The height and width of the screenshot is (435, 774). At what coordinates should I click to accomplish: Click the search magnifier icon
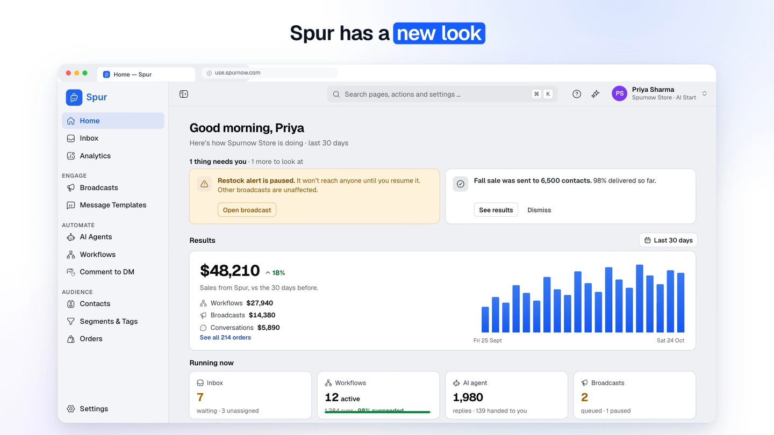(x=336, y=95)
